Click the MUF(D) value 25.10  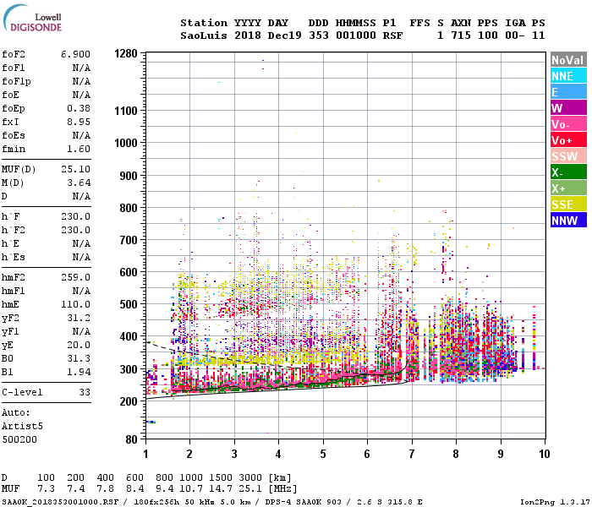point(75,169)
